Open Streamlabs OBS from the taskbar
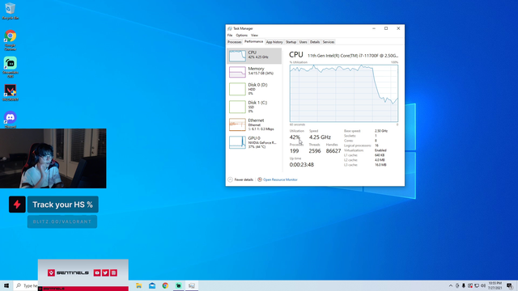The width and height of the screenshot is (518, 291). [178, 285]
